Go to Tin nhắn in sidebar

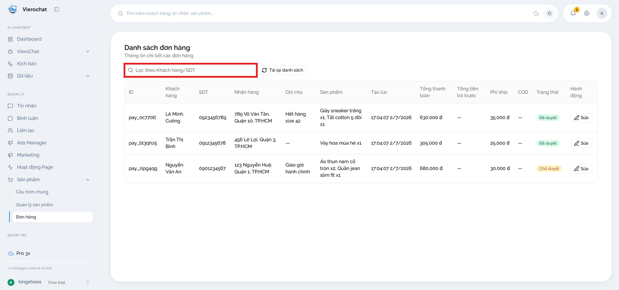[x=26, y=106]
